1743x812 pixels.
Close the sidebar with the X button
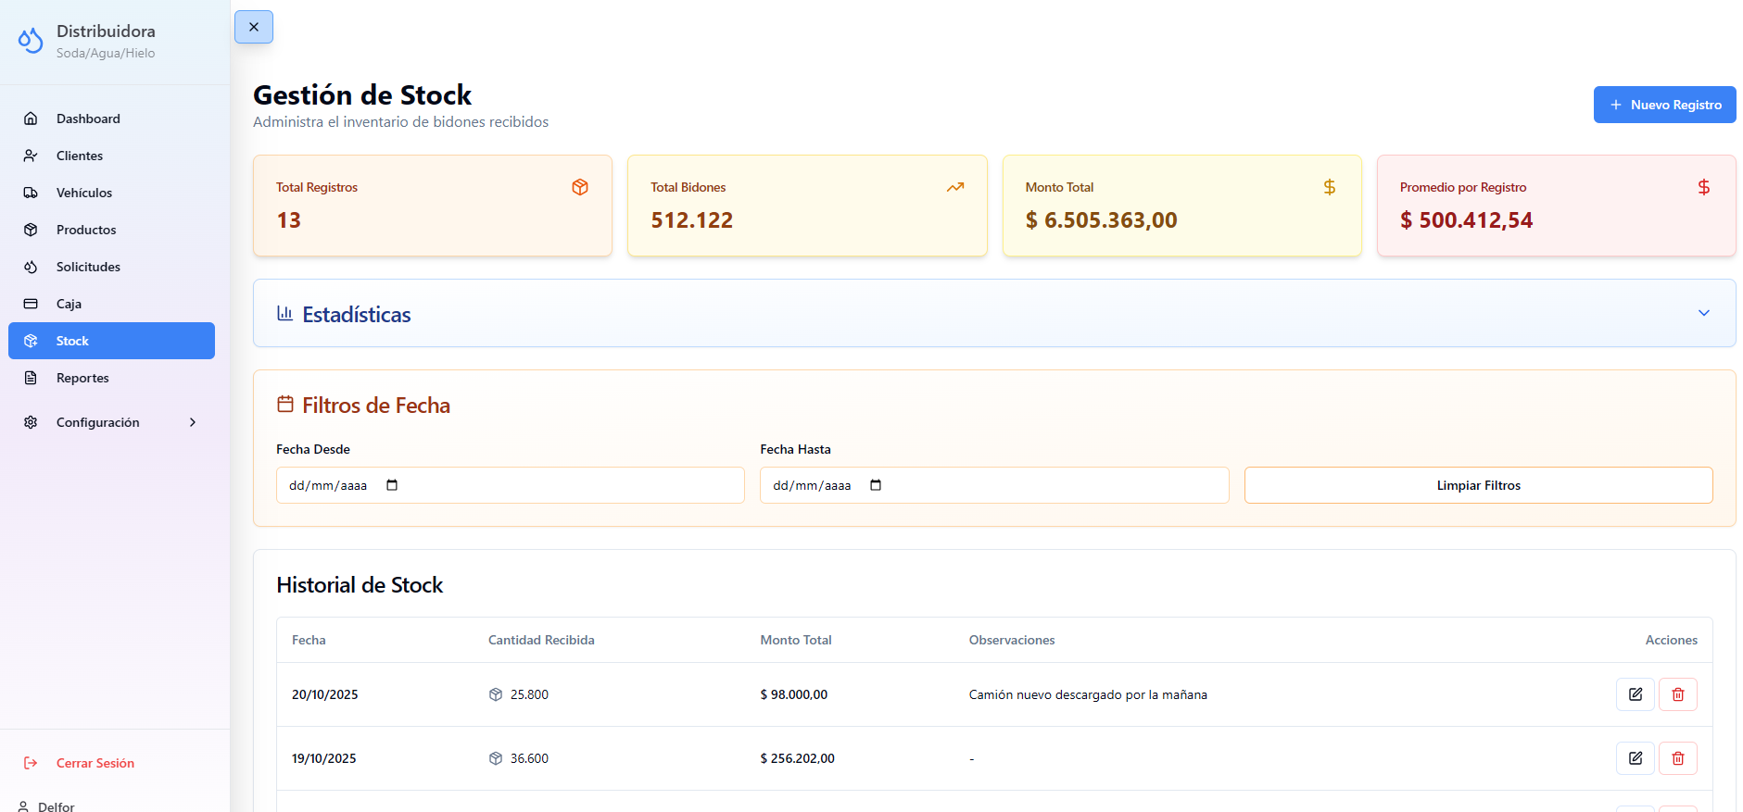point(254,27)
